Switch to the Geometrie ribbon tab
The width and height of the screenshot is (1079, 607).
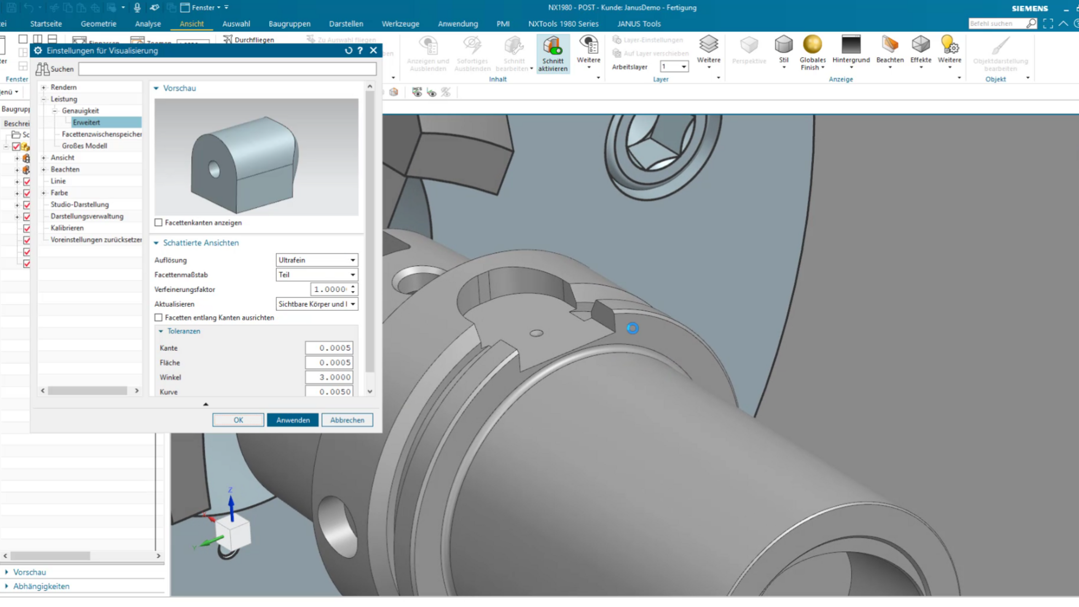(99, 24)
